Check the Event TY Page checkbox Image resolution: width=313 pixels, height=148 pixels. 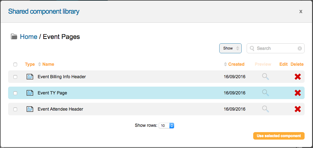(15, 93)
